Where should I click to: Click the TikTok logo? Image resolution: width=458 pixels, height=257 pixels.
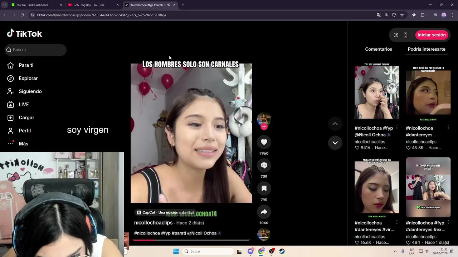pos(24,34)
